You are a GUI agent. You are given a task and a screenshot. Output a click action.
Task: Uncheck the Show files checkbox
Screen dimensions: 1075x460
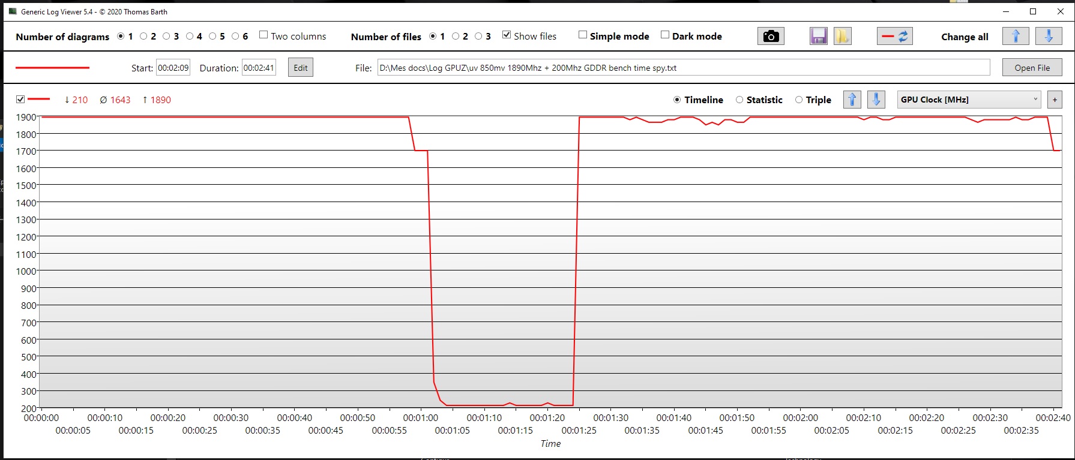pos(507,35)
